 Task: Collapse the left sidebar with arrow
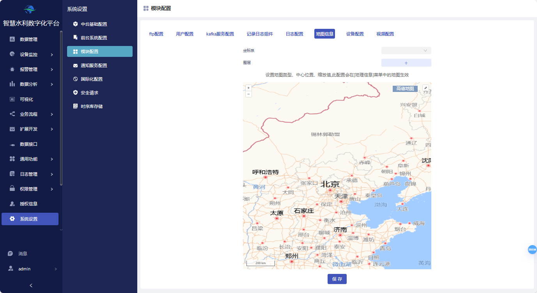[x=31, y=285]
